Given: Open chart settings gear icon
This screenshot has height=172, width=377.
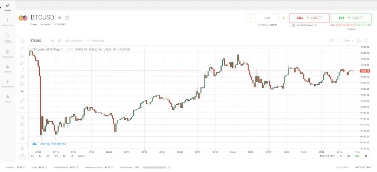Looking at the screenshot, I should pyautogui.click(x=359, y=40).
